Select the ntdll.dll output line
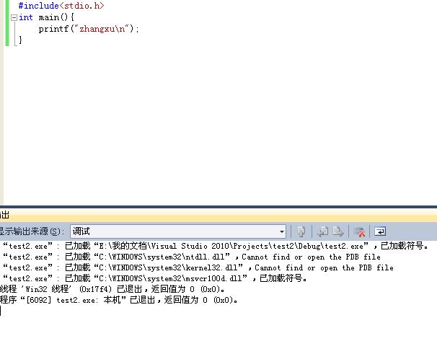The image size is (437, 354). click(191, 257)
